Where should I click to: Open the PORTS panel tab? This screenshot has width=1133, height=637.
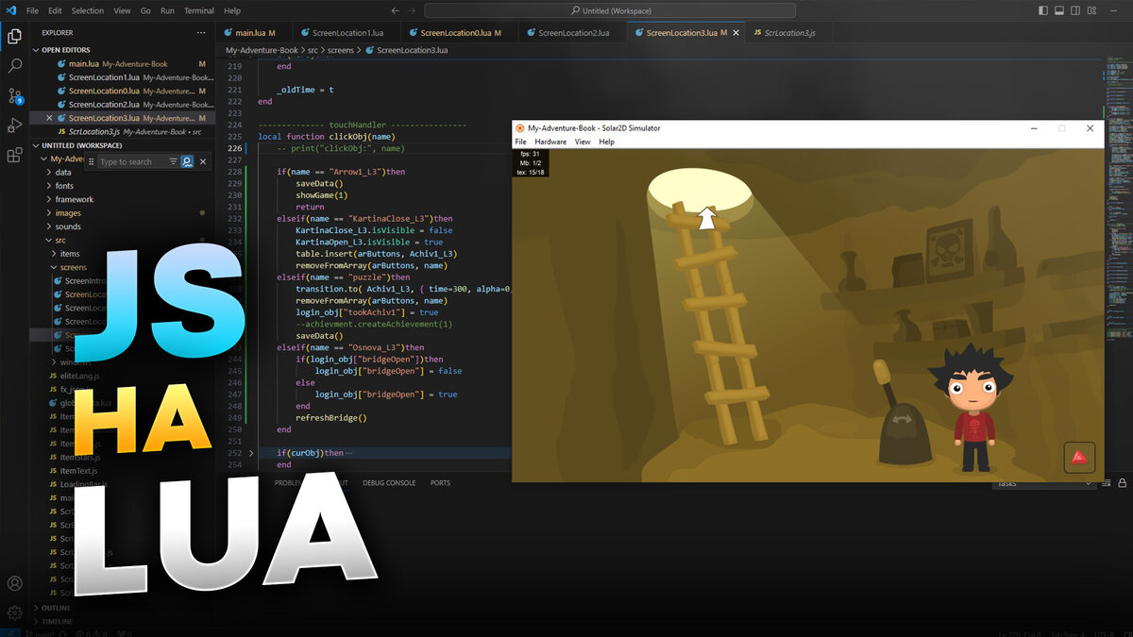click(x=440, y=483)
